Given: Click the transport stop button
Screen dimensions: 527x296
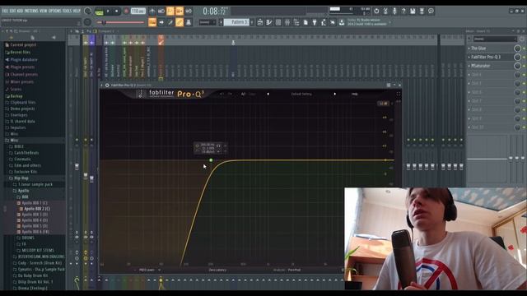Looking at the screenshot, I should click(116, 11).
